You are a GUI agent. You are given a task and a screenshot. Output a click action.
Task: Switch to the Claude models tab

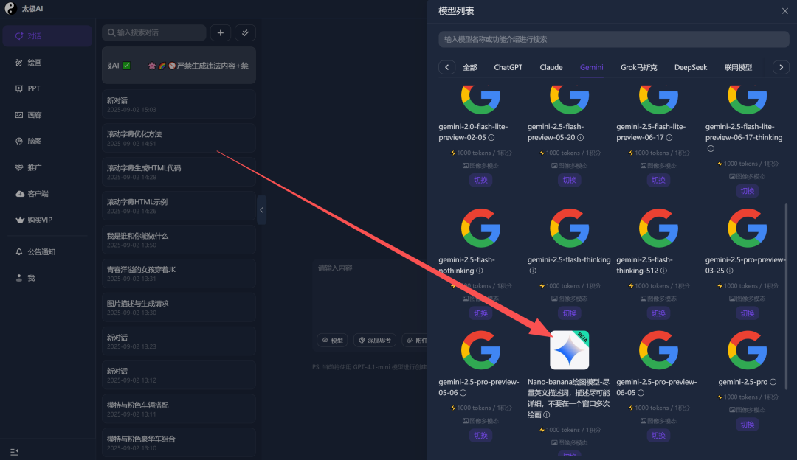(x=551, y=68)
